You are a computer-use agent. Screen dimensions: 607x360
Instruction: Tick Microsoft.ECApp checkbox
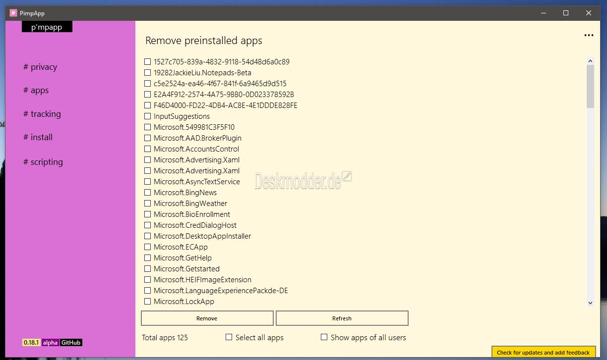[x=147, y=247]
